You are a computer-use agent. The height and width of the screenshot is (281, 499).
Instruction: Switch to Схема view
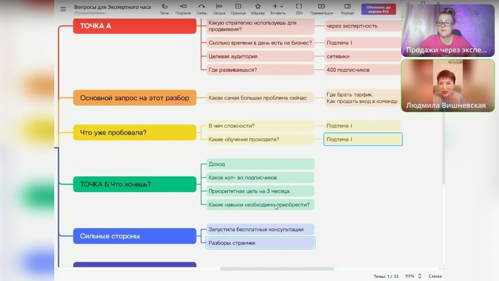[x=435, y=276]
